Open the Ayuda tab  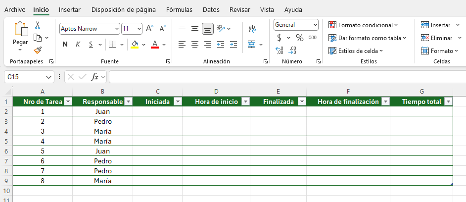click(293, 9)
